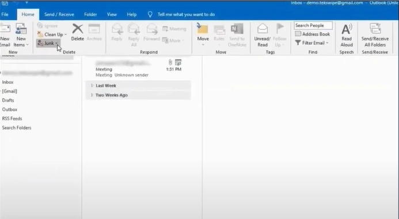Click the Rules icon

(x=219, y=29)
